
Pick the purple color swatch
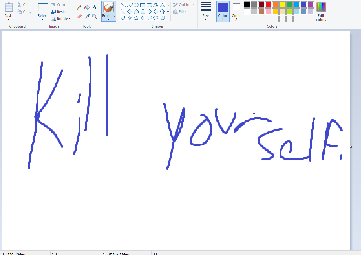tap(311, 5)
